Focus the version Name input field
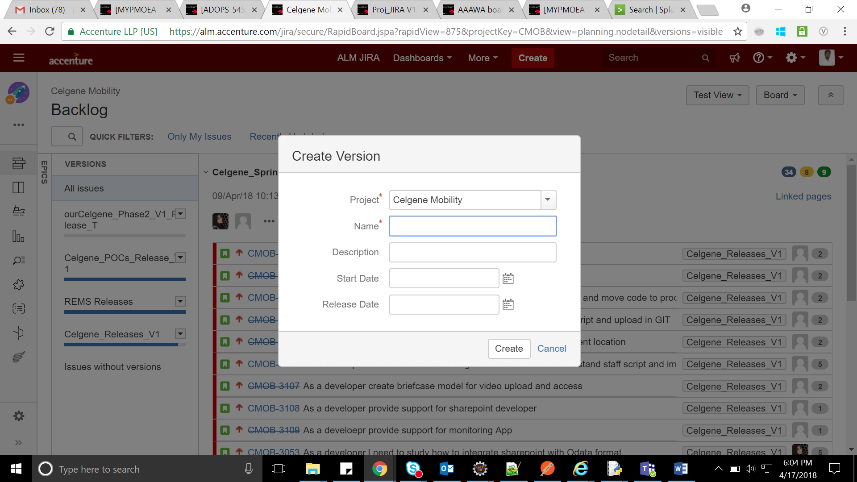Viewport: 857px width, 482px height. [x=473, y=226]
